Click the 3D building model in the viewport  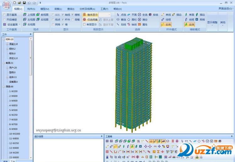point(134,85)
